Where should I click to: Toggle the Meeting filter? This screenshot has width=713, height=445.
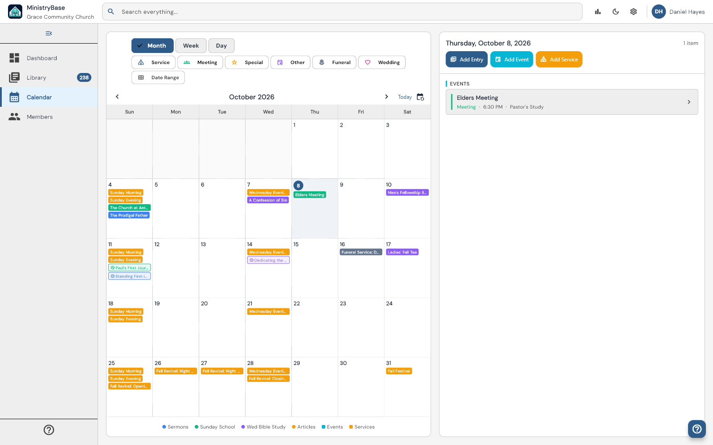click(200, 62)
